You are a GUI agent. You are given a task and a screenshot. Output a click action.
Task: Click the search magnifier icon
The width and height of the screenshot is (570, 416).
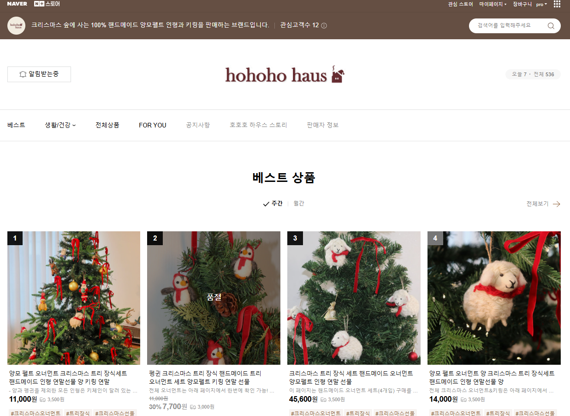(551, 26)
